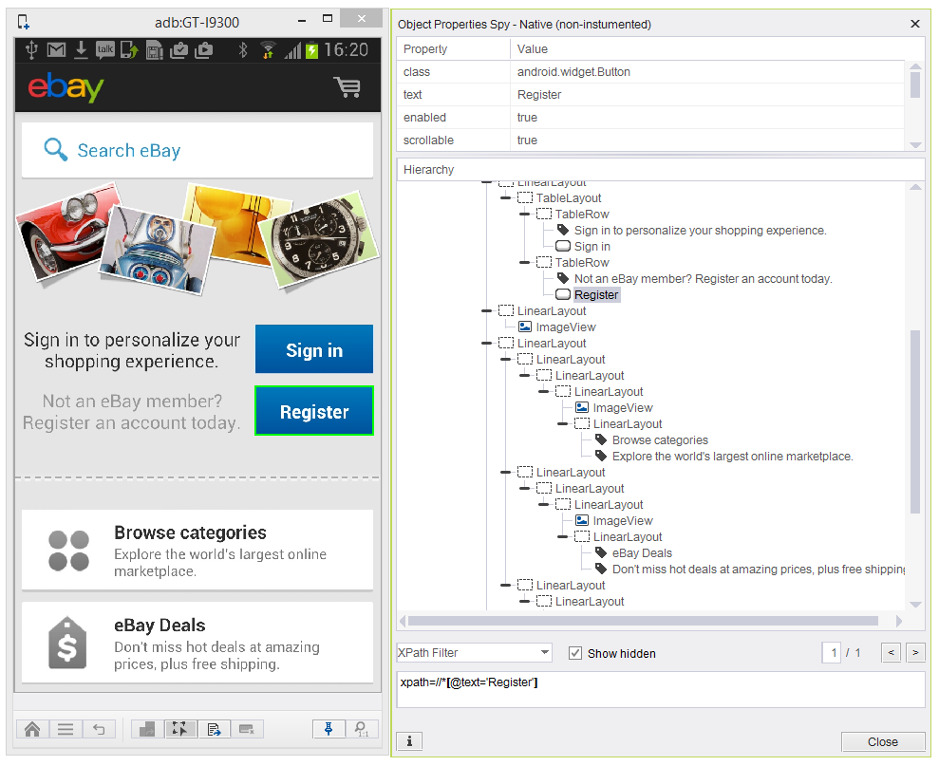Click the Close button in Spy dialog
The height and width of the screenshot is (766, 939).
[882, 742]
